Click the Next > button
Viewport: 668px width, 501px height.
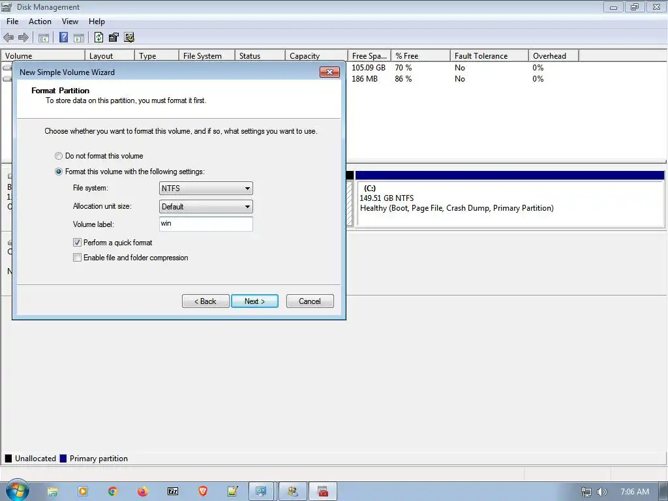tap(255, 301)
